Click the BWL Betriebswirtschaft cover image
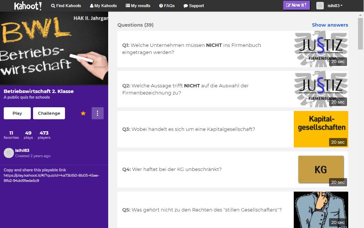This screenshot has height=228, width=364. pos(54,48)
